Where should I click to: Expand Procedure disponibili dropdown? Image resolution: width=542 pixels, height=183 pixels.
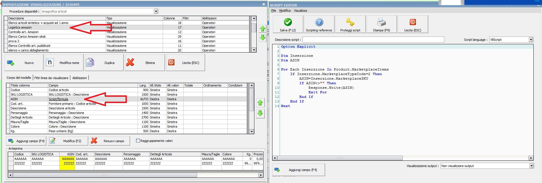(156, 11)
